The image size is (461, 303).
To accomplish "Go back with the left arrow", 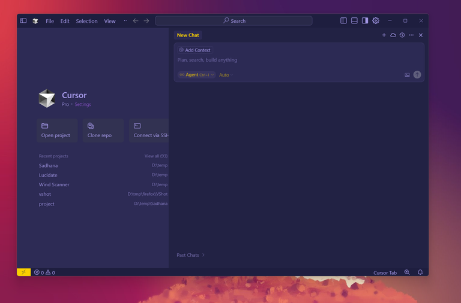I will (x=136, y=21).
